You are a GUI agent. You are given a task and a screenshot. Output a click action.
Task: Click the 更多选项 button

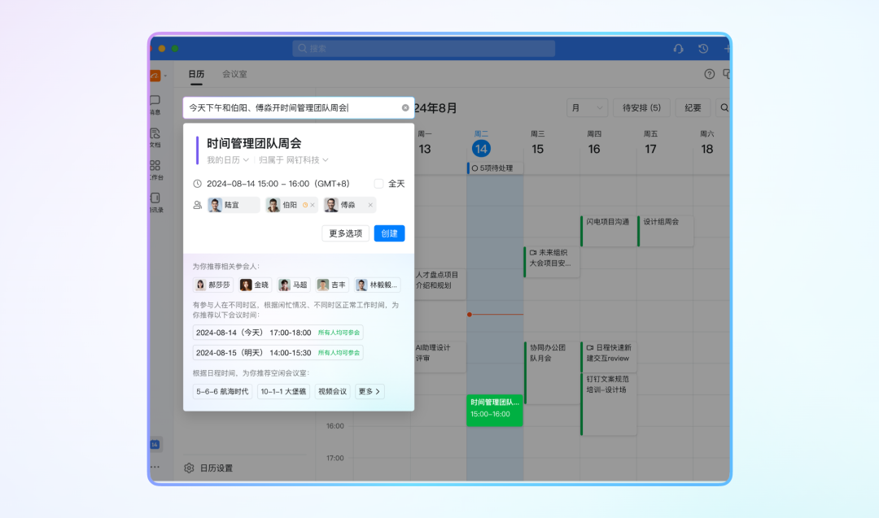click(x=345, y=233)
